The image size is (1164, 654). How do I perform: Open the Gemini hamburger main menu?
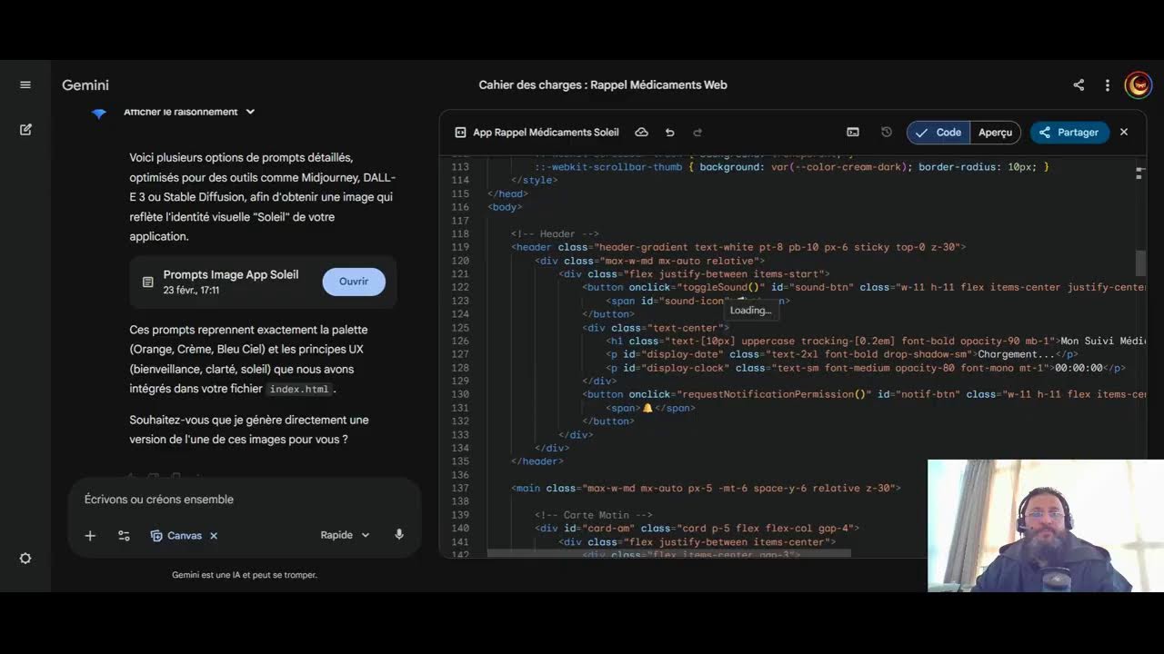[x=25, y=84]
